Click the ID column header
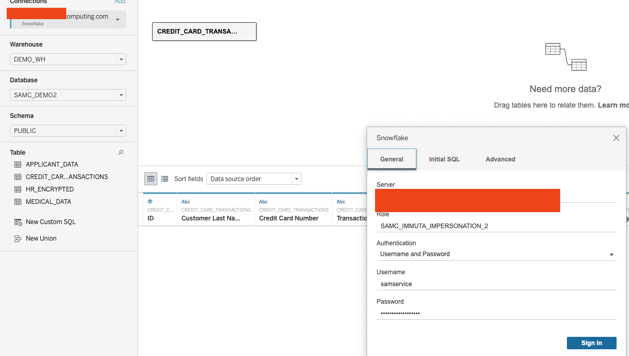This screenshot has width=629, height=356. [x=151, y=218]
